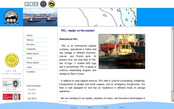The height and width of the screenshot is (109, 174).
Task: Click the white Bureau Veritas certificate badge
Action: pyautogui.click(x=11, y=83)
